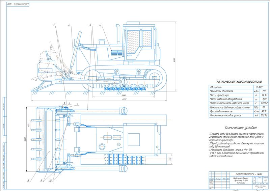The width and height of the screenshot is (270, 191).
Task: Click the traction force value "128,76"
Action: pyautogui.click(x=264, y=115)
